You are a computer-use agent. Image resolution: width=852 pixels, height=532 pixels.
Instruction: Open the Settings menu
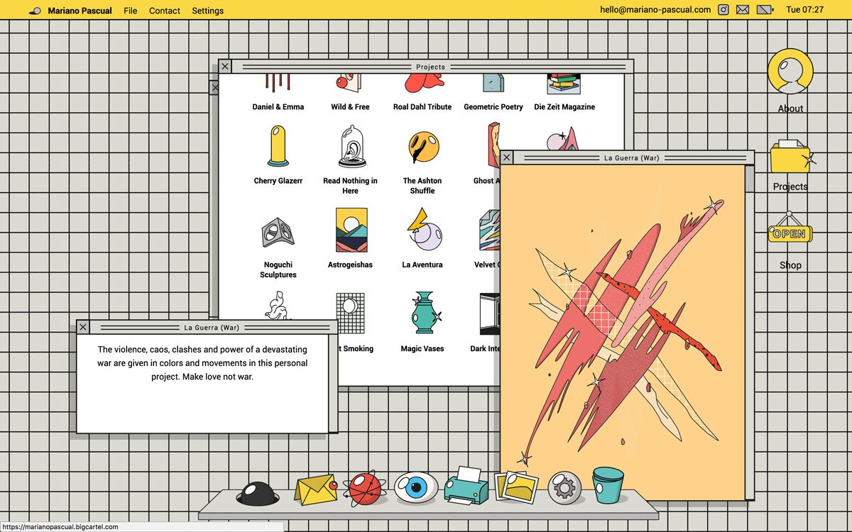click(207, 11)
